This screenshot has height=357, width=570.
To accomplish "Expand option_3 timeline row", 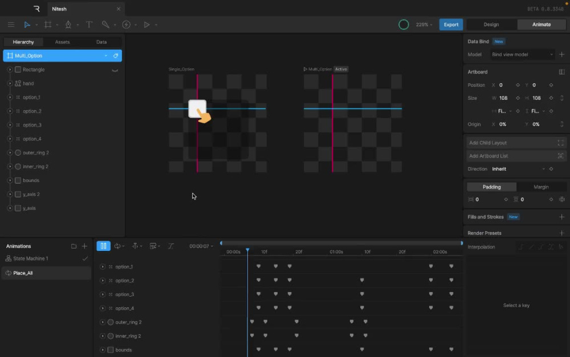I will [x=103, y=294].
